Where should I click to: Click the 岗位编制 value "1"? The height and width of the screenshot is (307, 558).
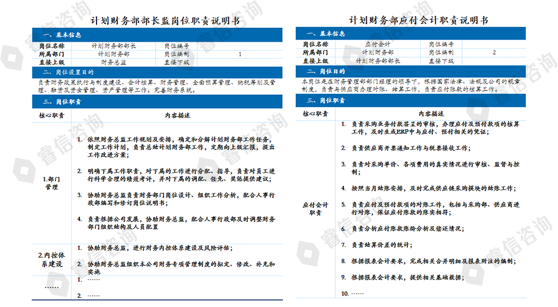(240, 54)
